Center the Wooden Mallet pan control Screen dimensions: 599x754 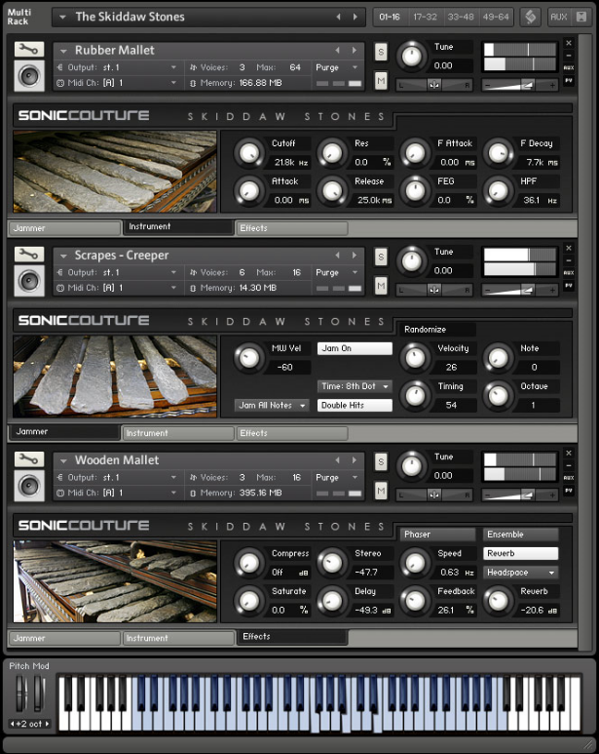coord(433,495)
